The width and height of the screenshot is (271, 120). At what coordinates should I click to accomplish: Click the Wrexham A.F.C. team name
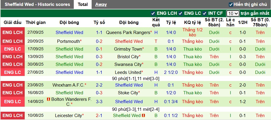(x=68, y=85)
